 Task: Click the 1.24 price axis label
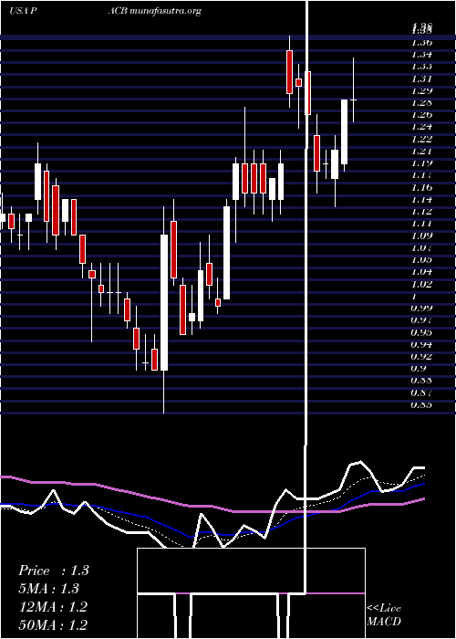click(x=421, y=127)
